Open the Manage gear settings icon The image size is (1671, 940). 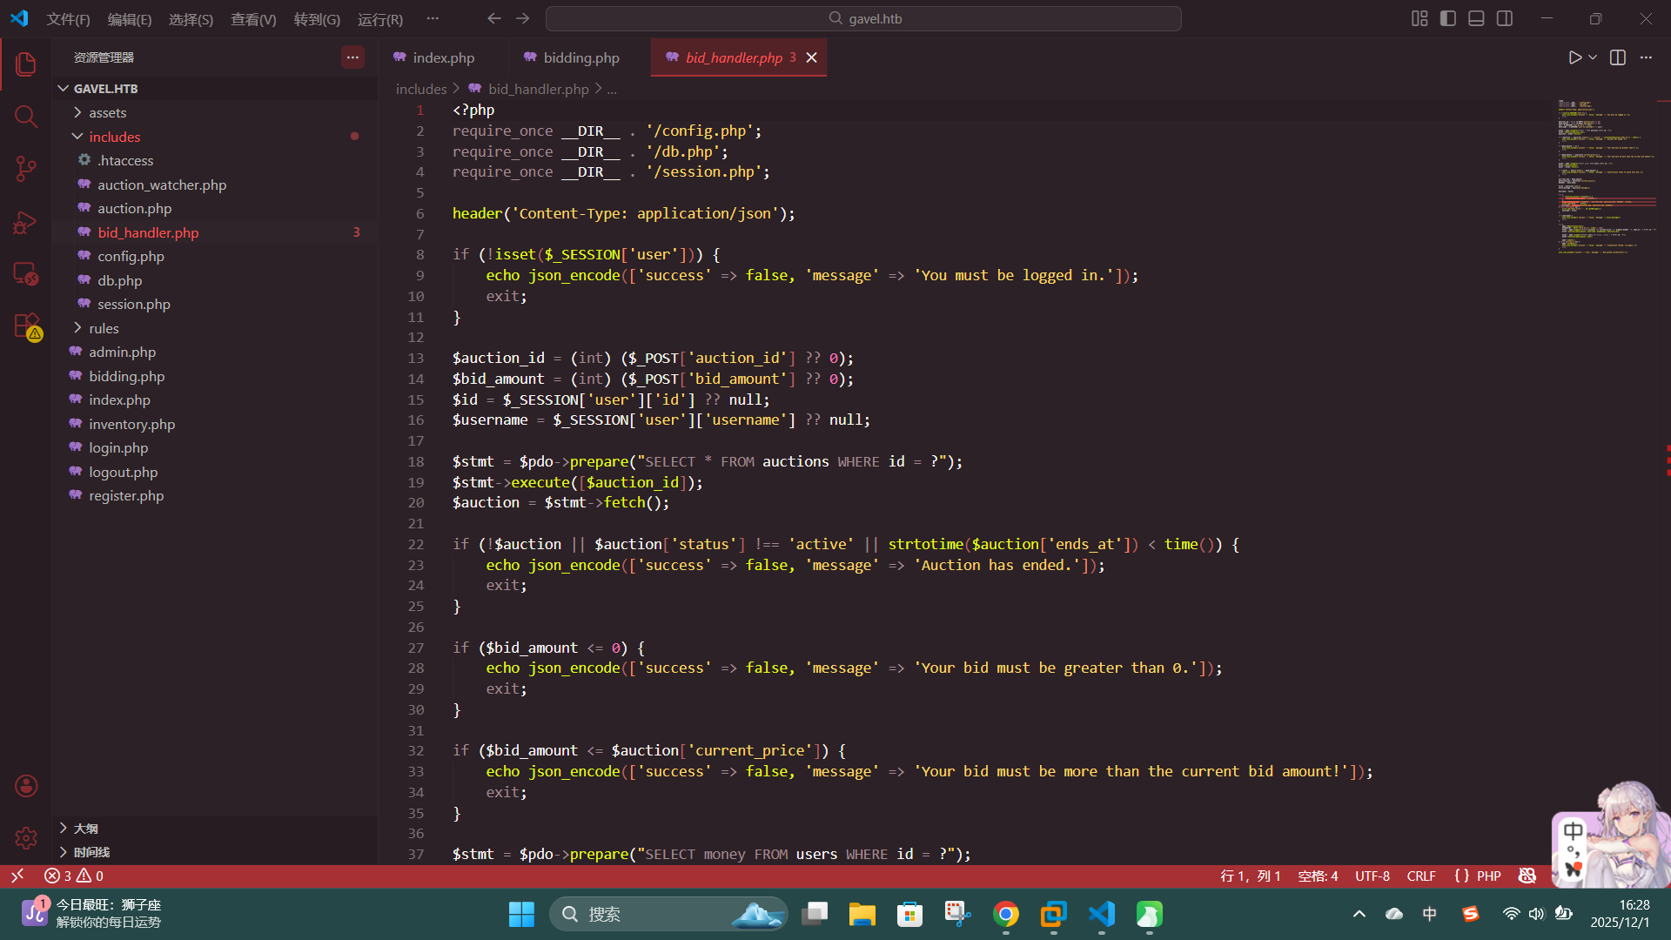coord(26,837)
